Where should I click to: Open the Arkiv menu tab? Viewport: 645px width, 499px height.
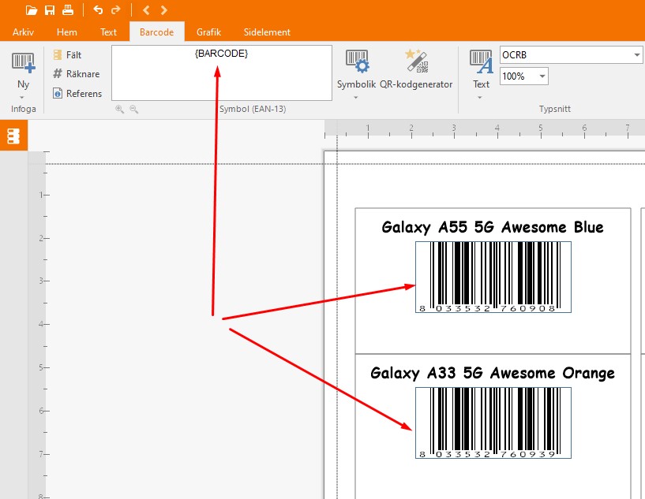coord(23,32)
